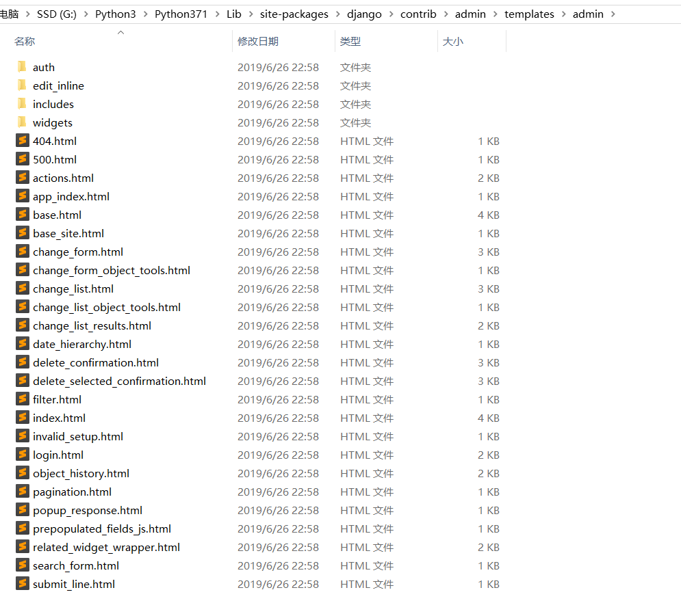Sort by the 名称 column header
Image resolution: width=681 pixels, height=616 pixels.
[25, 41]
